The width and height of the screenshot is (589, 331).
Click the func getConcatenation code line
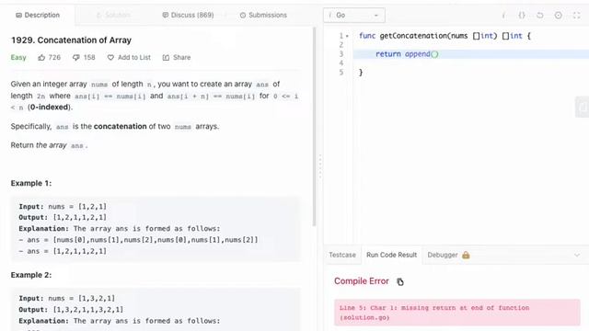point(445,36)
